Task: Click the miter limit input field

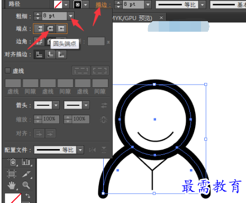Action: 96,41
